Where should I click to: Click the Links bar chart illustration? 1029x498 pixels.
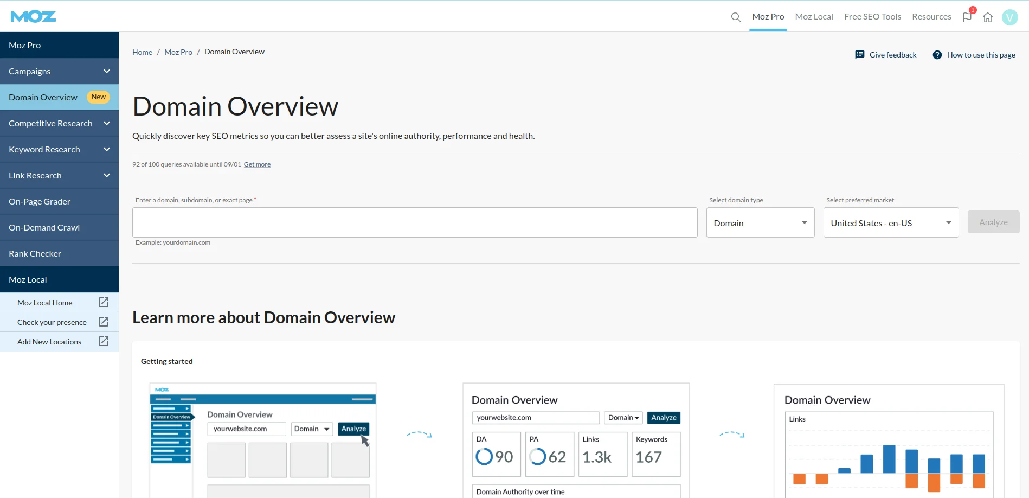(889, 441)
